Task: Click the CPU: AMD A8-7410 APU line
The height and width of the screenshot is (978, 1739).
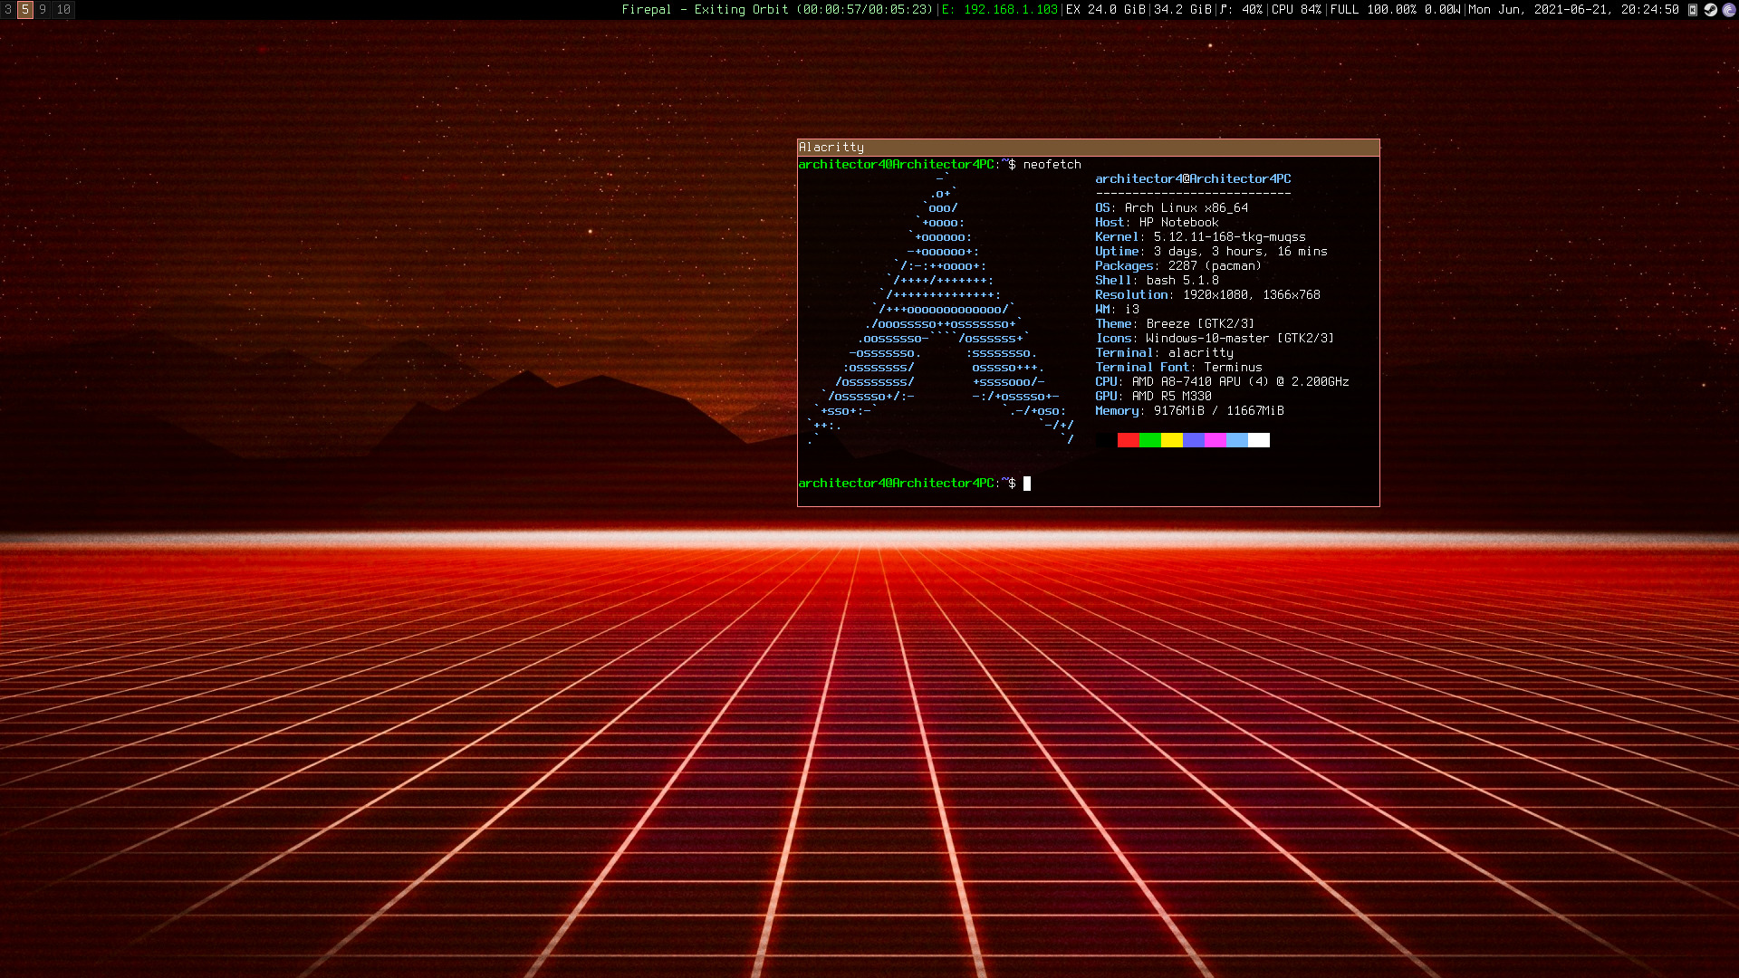Action: [x=1222, y=382]
